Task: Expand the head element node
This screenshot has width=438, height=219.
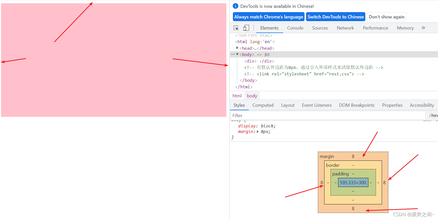Action: [x=237, y=48]
